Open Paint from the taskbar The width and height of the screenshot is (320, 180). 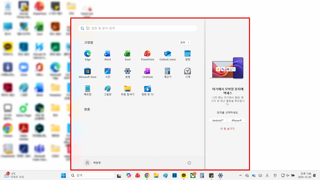(x=165, y=175)
